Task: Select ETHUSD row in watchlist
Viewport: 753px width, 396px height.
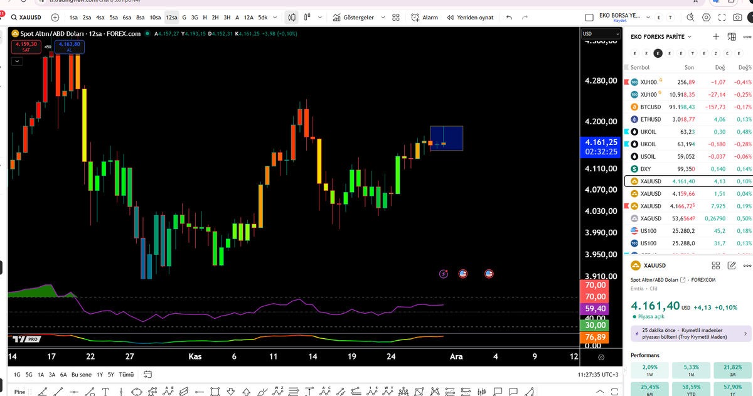Action: pos(688,119)
